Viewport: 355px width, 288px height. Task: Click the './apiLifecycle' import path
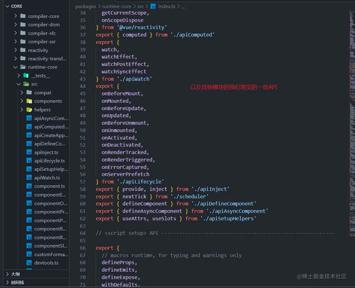pos(140,182)
